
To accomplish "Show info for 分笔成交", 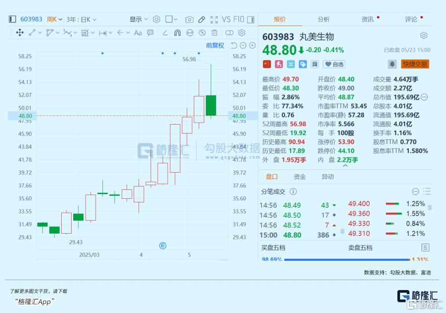I will pos(293,191).
